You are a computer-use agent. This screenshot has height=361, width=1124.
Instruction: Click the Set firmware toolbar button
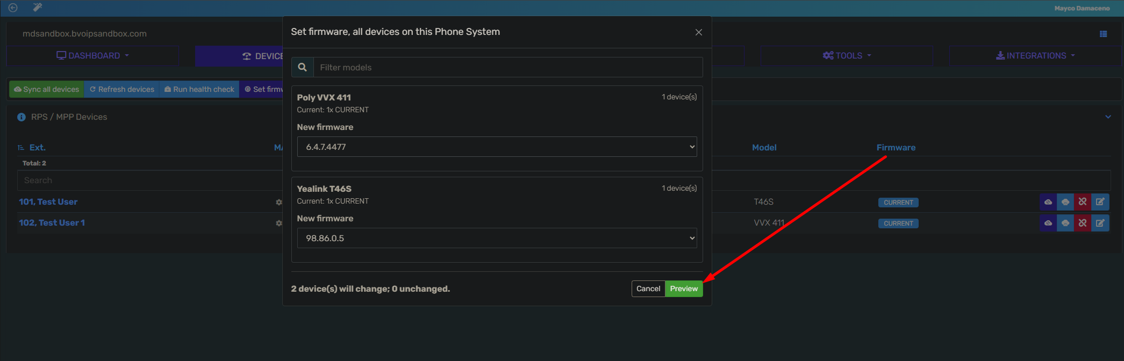tap(262, 89)
